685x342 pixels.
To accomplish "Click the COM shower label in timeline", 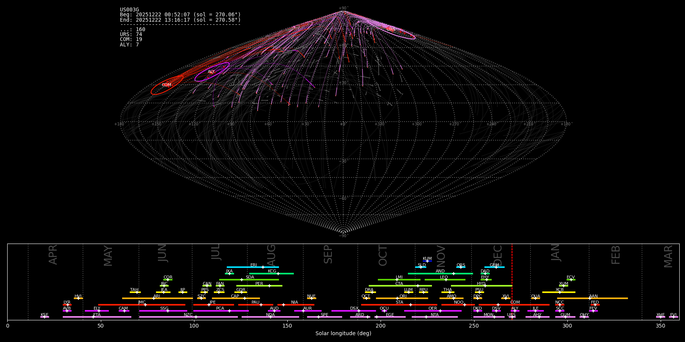I will [515, 302].
